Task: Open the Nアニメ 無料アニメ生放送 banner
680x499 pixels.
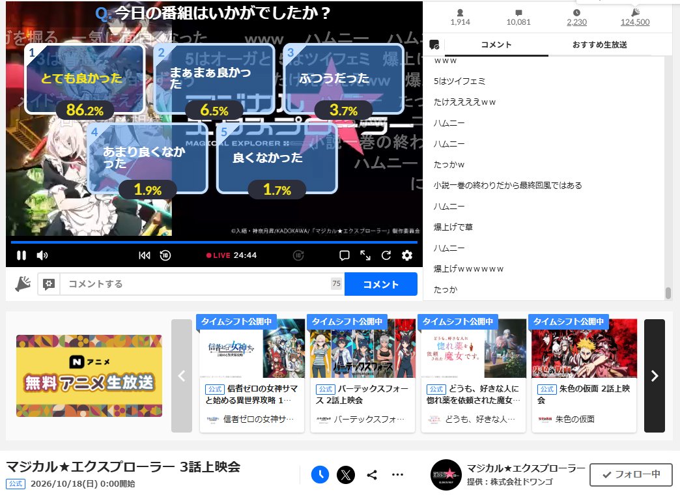Action: point(89,376)
